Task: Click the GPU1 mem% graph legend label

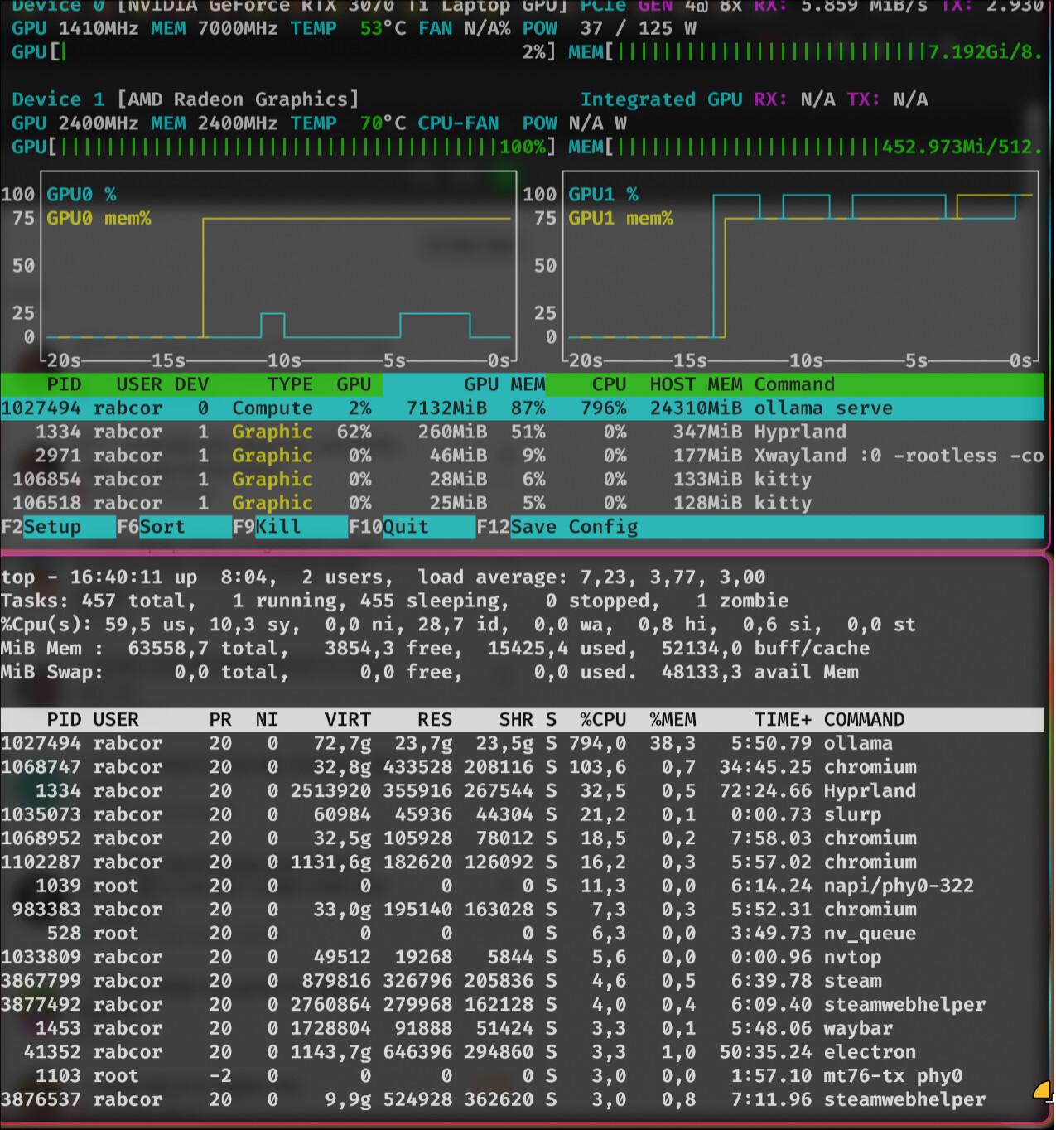Action: [620, 219]
